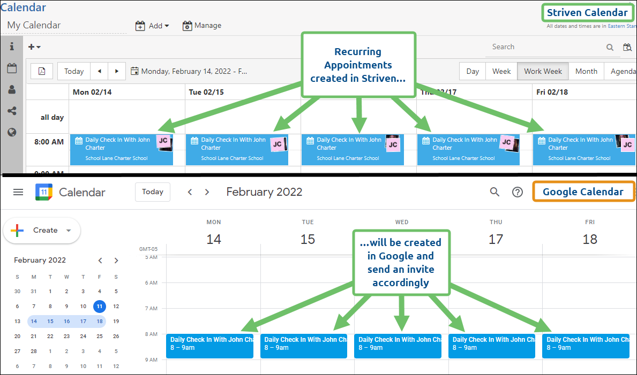Select February 14 in mini calendar

(34, 321)
